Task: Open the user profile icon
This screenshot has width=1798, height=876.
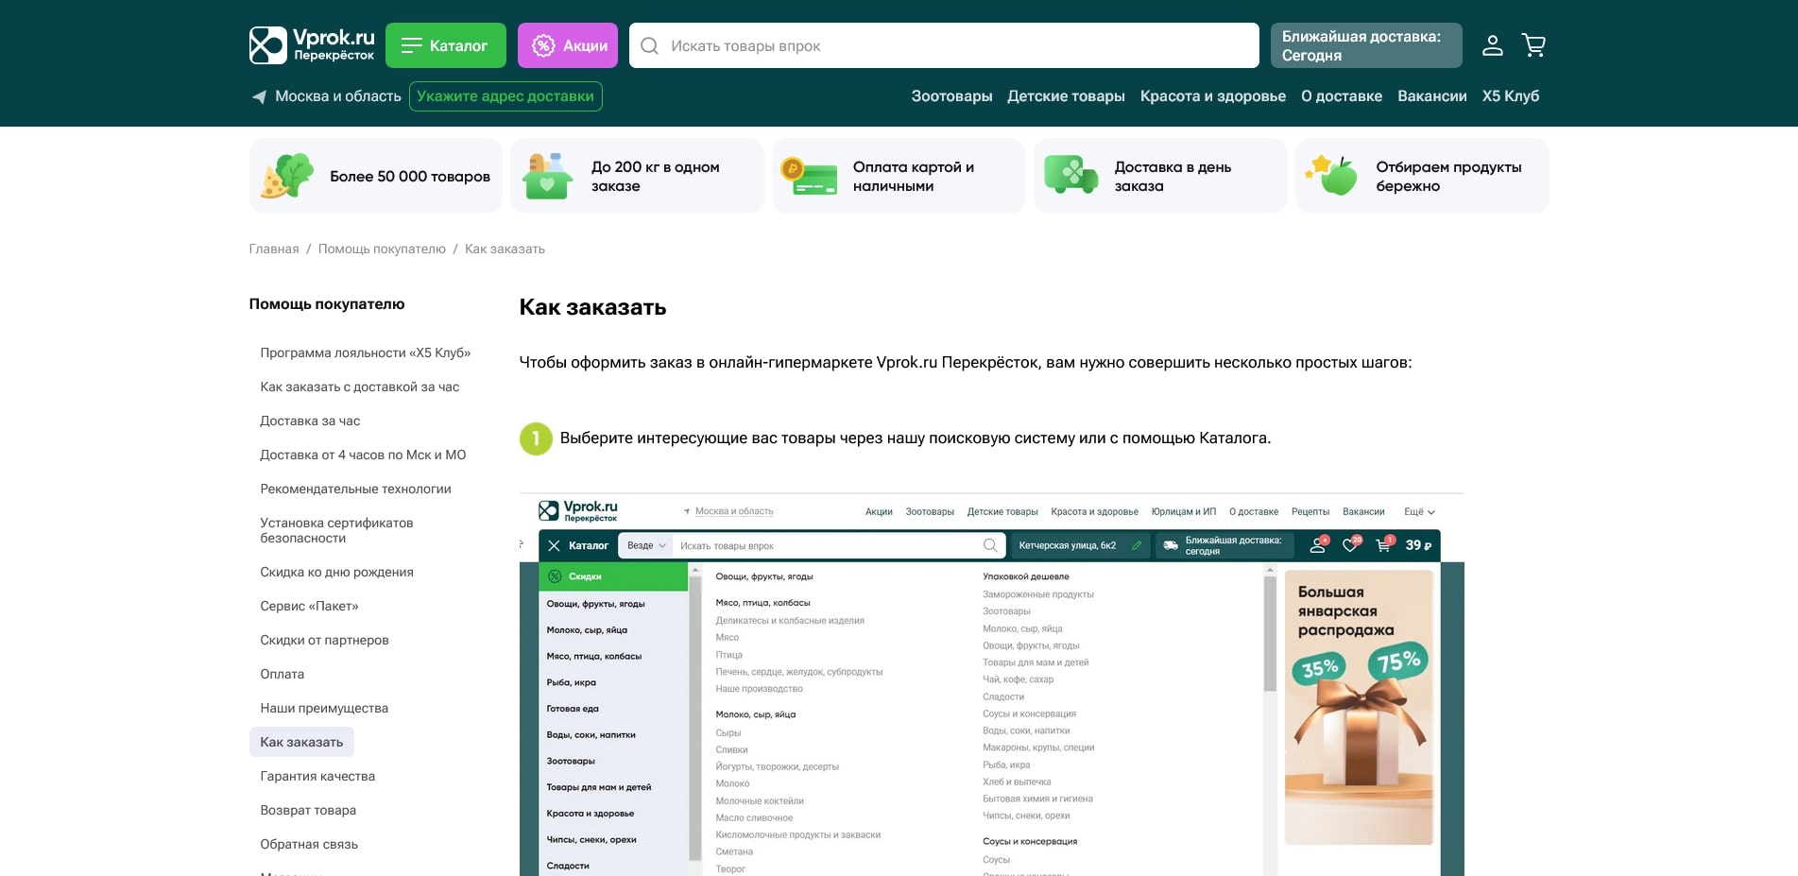Action: pyautogui.click(x=1492, y=45)
